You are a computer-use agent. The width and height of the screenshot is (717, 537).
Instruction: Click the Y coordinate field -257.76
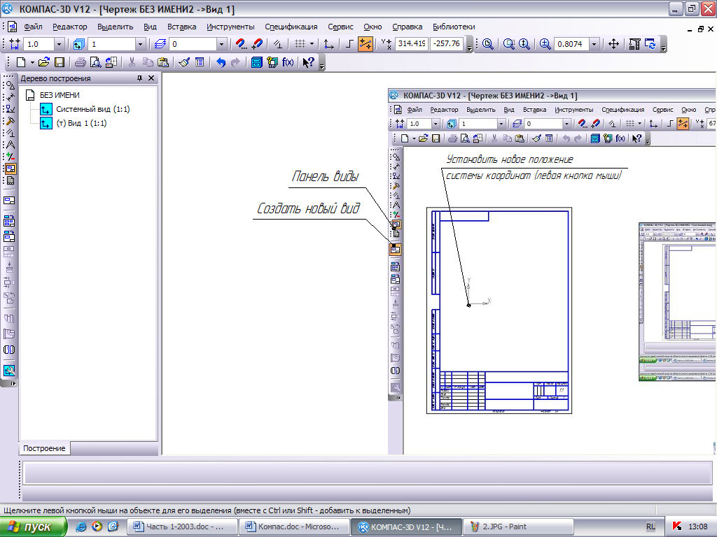[x=447, y=44]
